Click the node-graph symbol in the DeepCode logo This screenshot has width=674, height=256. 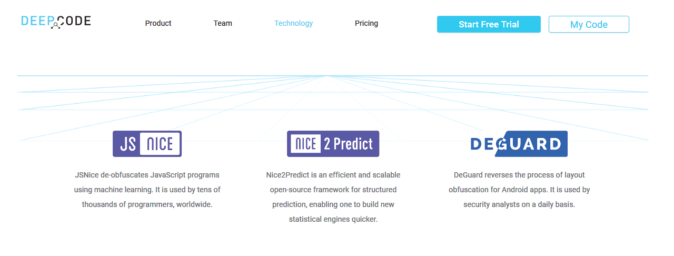click(x=55, y=24)
